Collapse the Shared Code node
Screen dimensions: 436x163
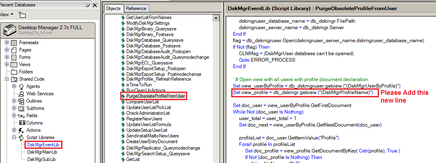[7, 79]
